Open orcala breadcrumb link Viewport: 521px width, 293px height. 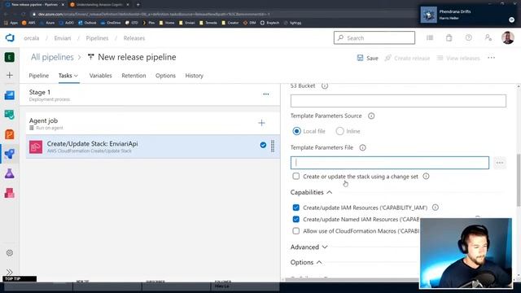[x=32, y=38]
